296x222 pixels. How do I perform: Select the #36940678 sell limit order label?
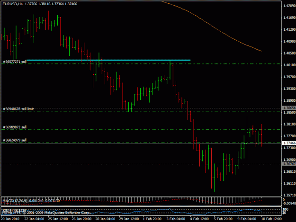click(18, 109)
